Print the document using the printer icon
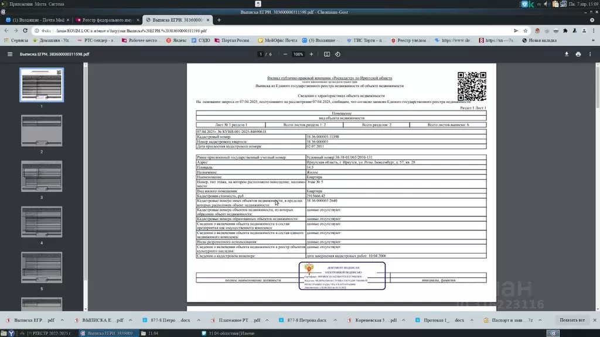The width and height of the screenshot is (600, 337). pos(578,54)
